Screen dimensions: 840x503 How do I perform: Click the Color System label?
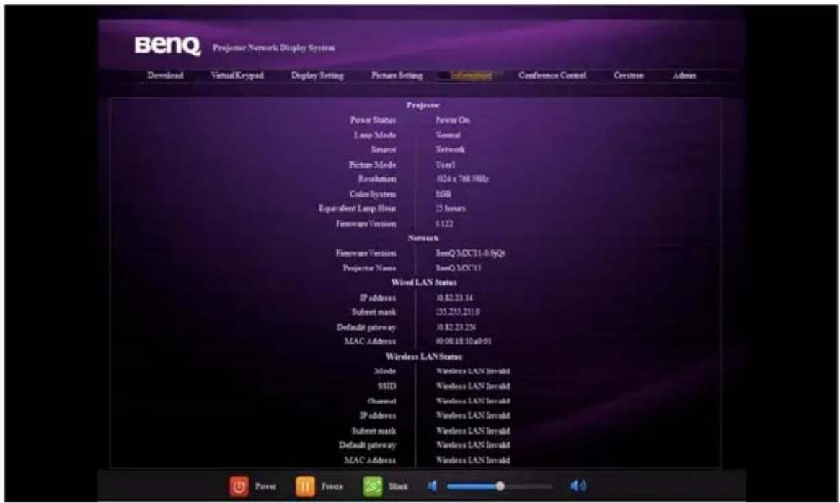(373, 194)
